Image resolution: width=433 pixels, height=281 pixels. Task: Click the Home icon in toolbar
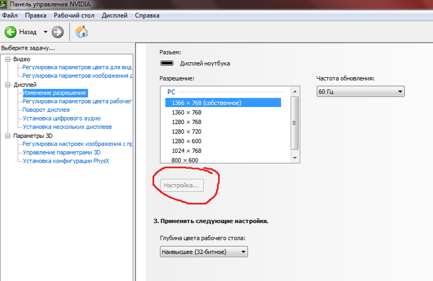[x=82, y=32]
